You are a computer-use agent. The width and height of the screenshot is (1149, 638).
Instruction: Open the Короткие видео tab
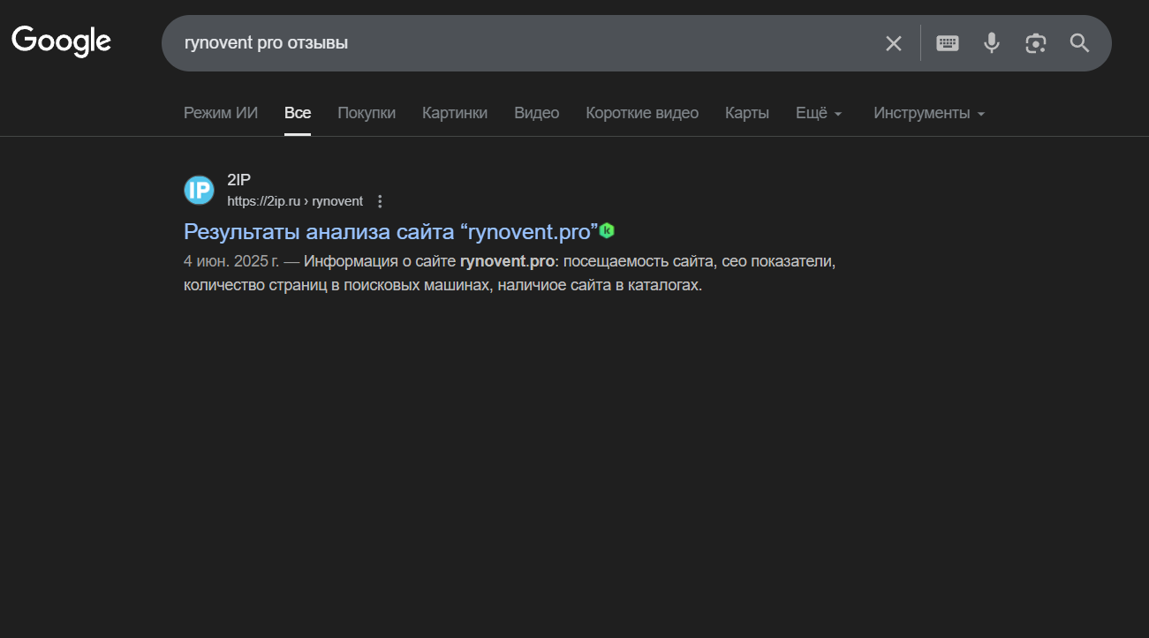[642, 113]
